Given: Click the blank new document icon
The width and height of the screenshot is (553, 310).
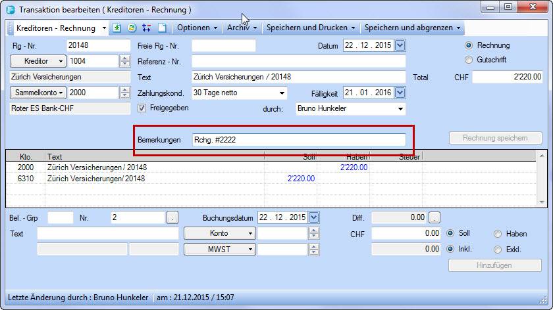Looking at the screenshot, I should point(161,28).
